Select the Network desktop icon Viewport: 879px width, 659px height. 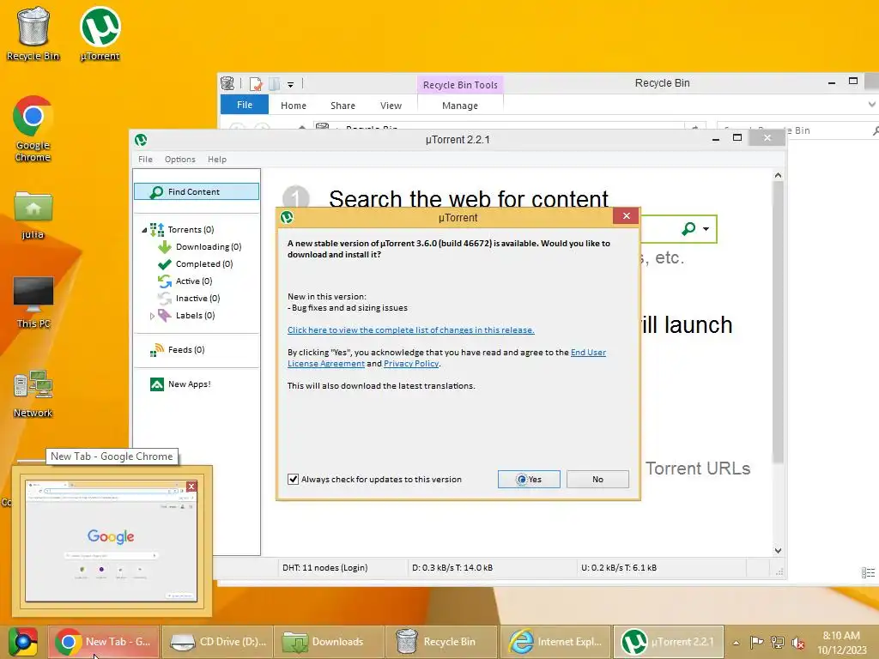coord(33,393)
